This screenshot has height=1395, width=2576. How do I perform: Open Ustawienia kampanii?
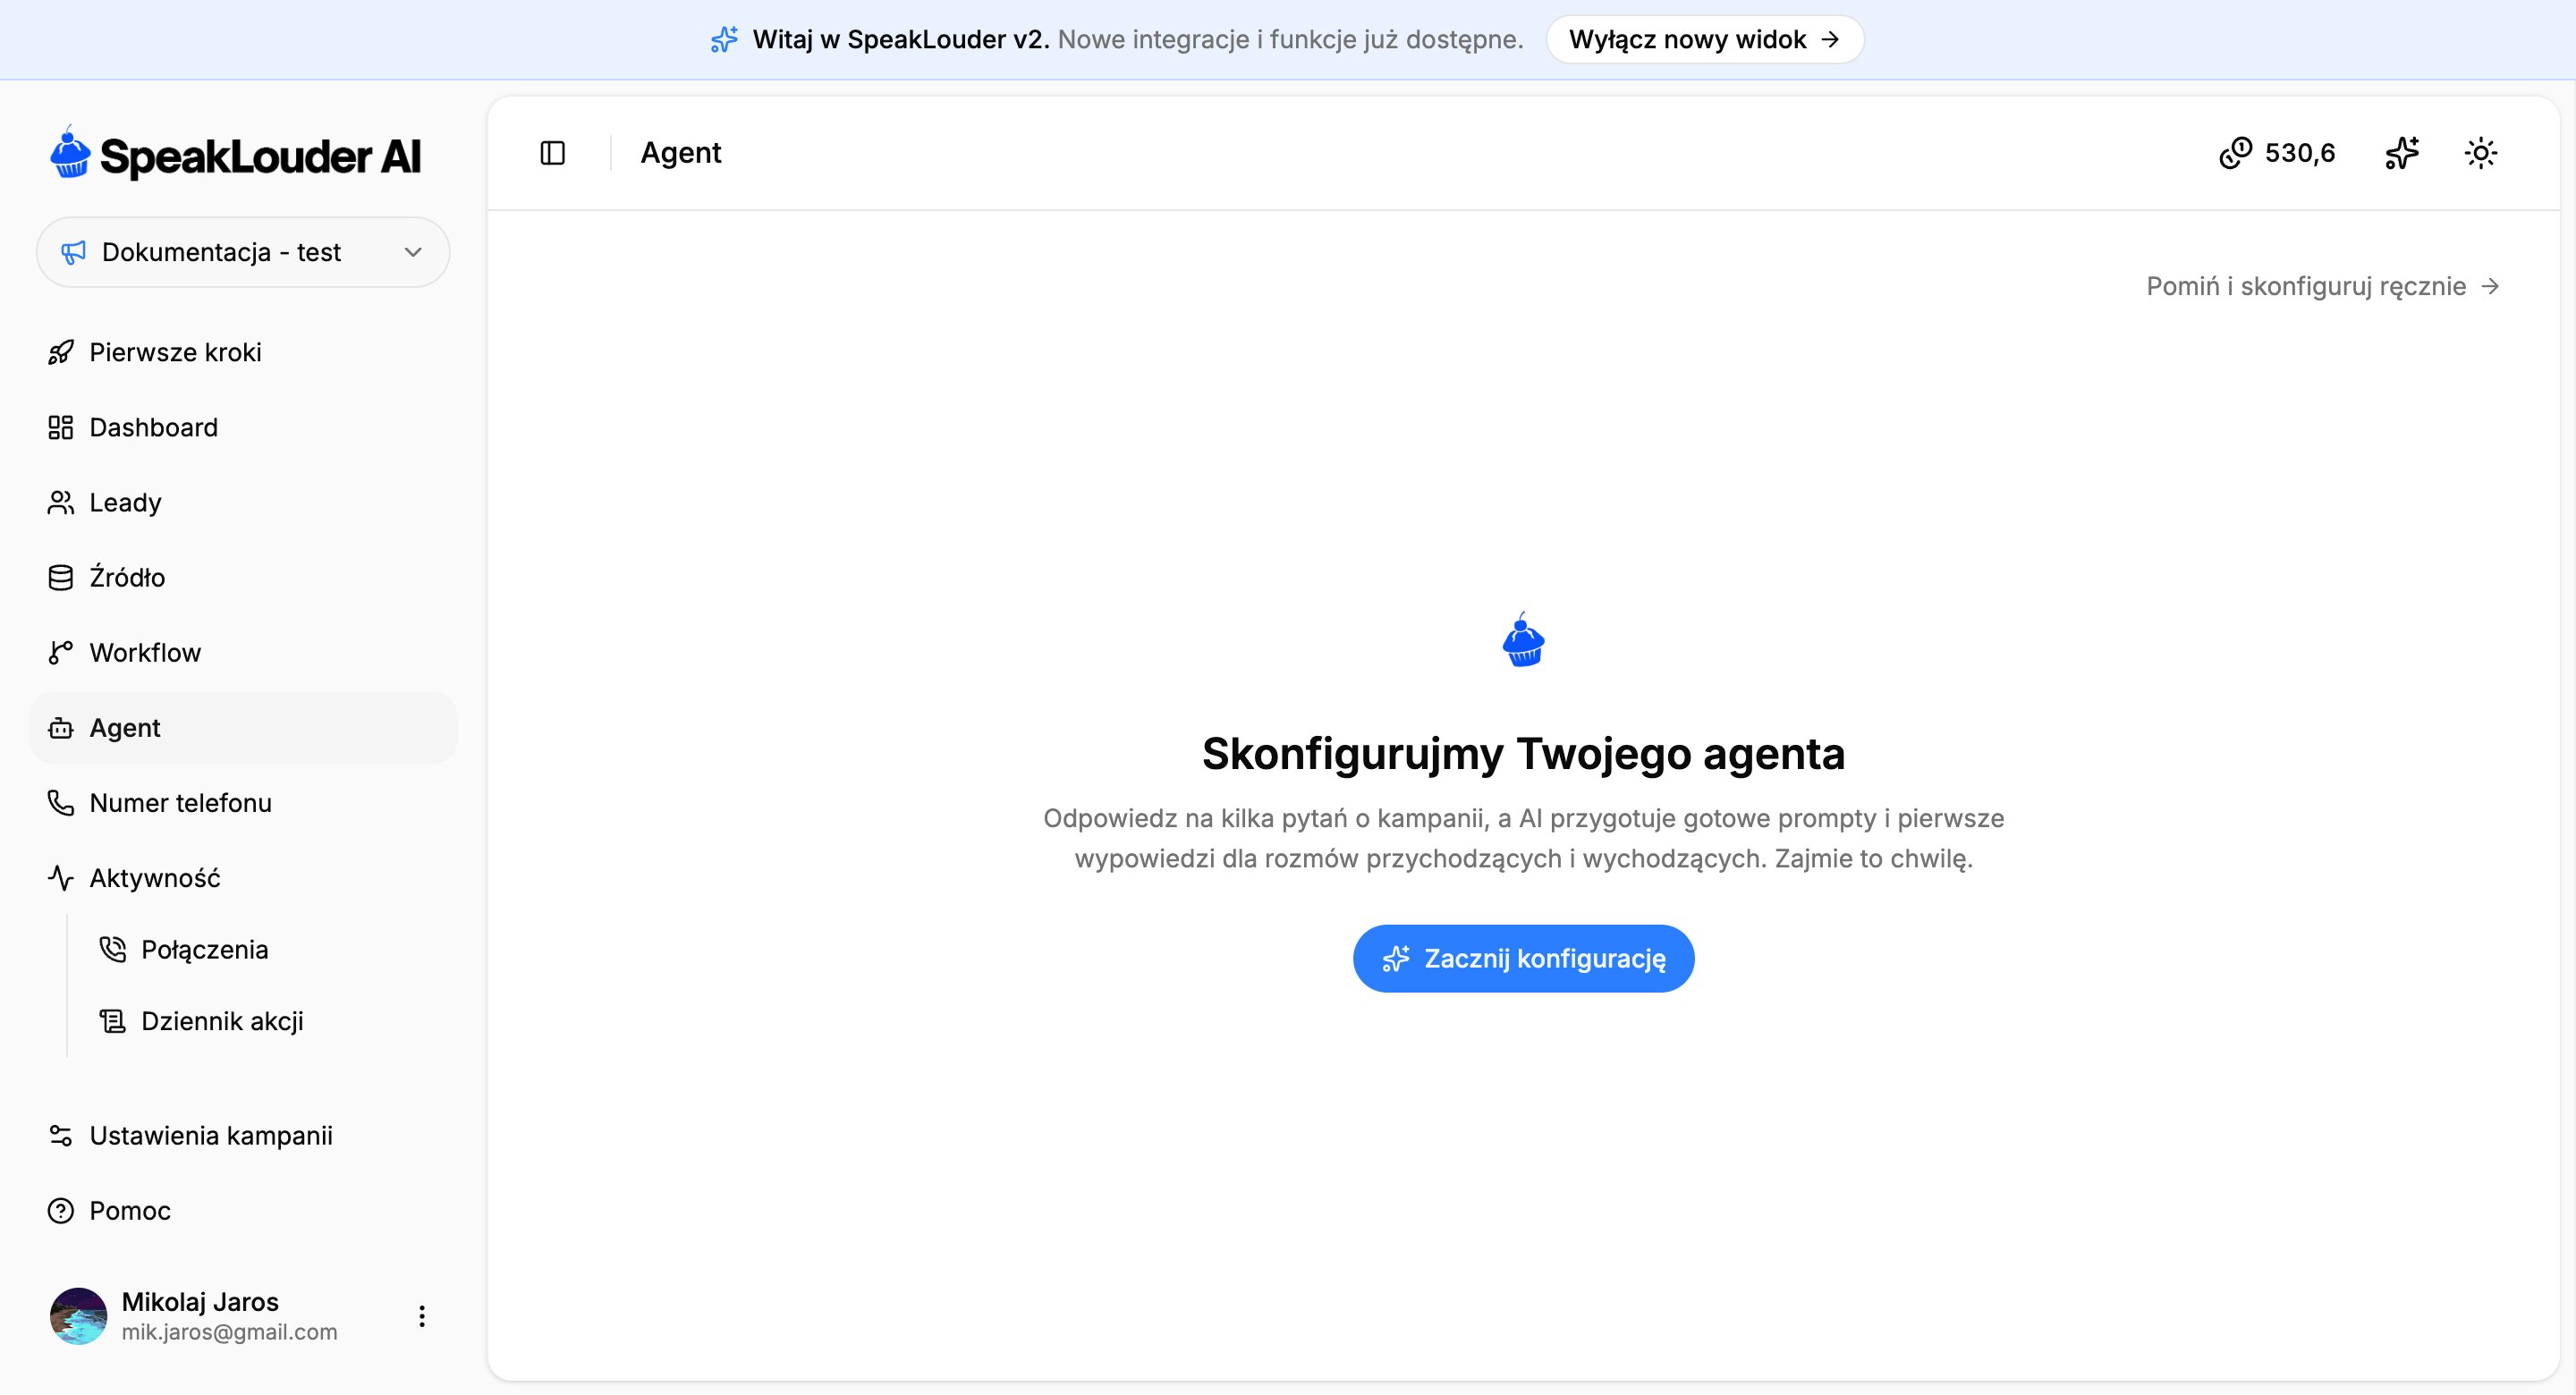click(x=243, y=1136)
